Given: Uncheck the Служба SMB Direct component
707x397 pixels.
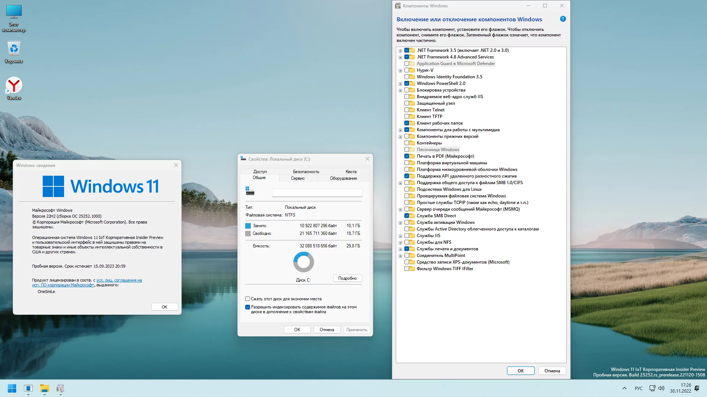Looking at the screenshot, I should 407,216.
